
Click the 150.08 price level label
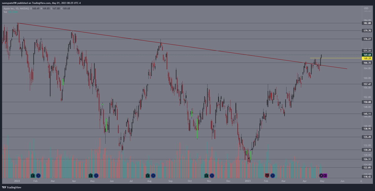click(367, 102)
